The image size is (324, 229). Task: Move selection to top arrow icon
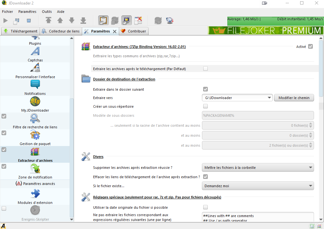click(48, 20)
